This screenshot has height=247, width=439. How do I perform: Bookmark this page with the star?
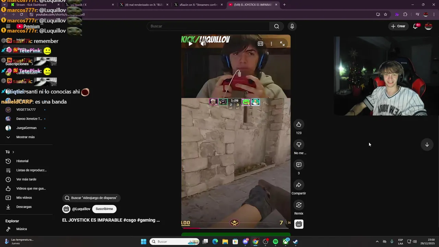385,14
